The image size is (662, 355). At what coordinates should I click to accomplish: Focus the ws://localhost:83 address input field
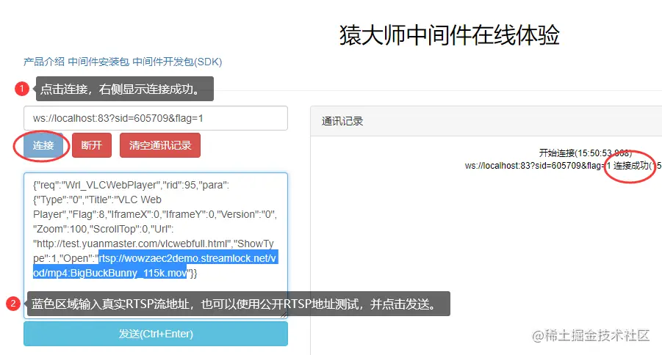coord(156,118)
